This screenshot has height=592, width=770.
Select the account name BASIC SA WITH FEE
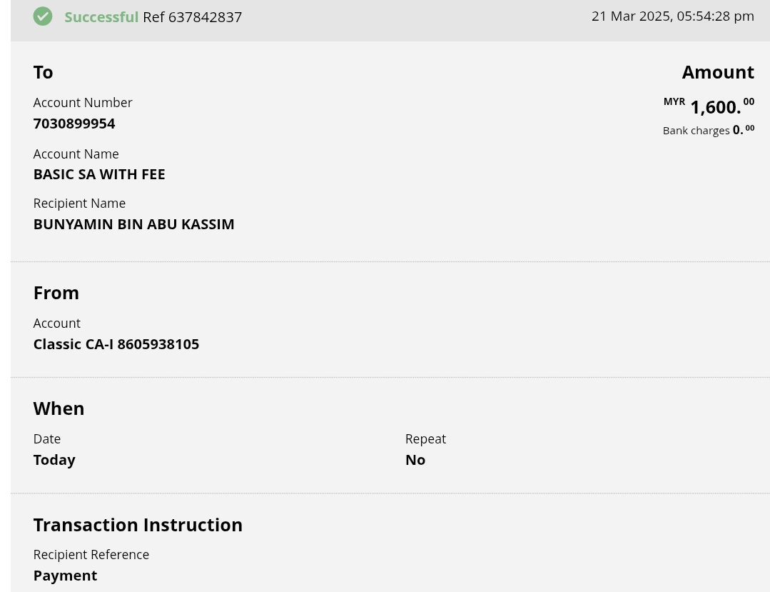tap(99, 174)
